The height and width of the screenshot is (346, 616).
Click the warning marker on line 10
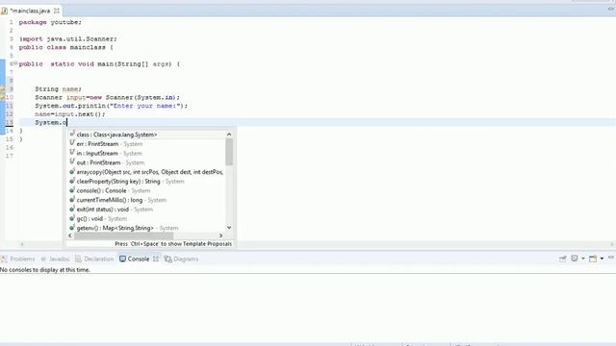point(2,97)
